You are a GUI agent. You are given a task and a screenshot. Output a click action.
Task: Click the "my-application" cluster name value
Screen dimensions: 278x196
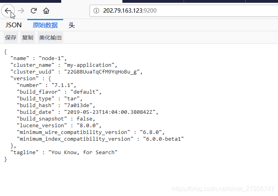tap(89, 65)
